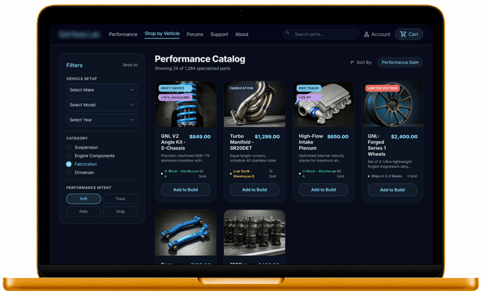Open the Performance Gain sort dropdown

tap(400, 62)
